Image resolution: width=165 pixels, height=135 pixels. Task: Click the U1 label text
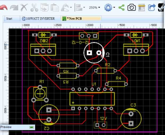pyautogui.click(x=94, y=84)
